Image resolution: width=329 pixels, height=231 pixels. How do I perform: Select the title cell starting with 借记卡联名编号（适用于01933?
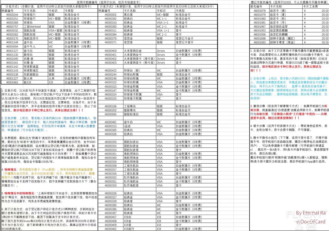(289, 2)
